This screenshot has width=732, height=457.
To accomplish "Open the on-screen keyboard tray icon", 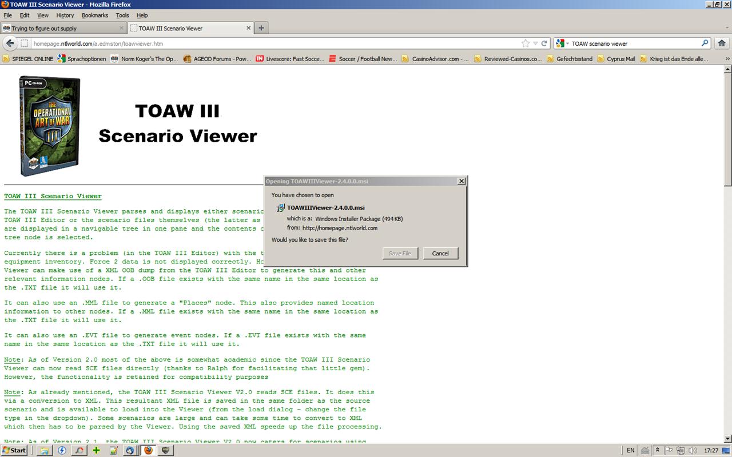I will point(645,451).
